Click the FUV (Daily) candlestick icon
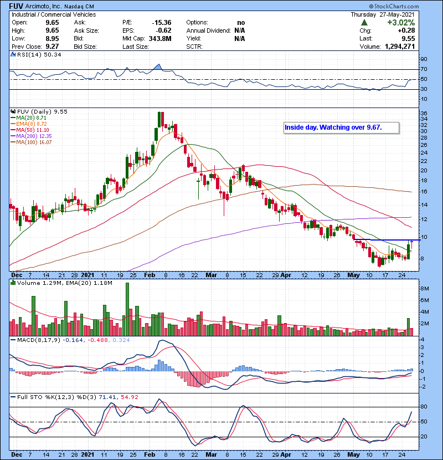Viewport: 443px width, 460px height. (13, 111)
